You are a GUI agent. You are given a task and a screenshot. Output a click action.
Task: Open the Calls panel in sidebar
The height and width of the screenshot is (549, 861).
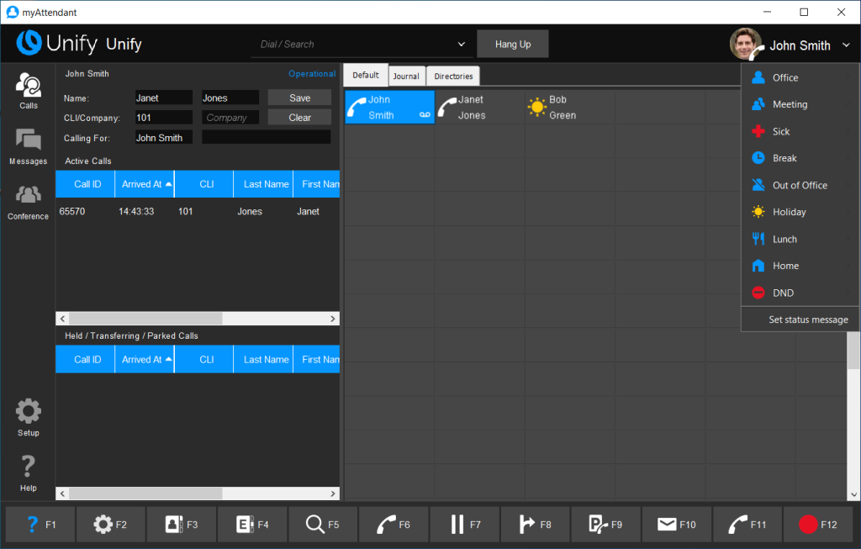[x=28, y=90]
